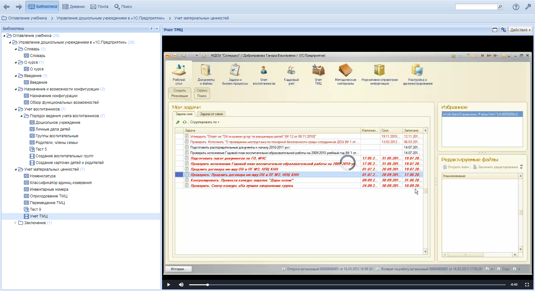Image resolution: width=535 pixels, height=291 pixels.
Task: Open help via question mark icon
Action: 516,7
